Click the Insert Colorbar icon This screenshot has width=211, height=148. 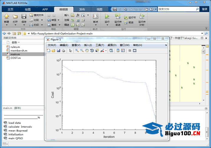(x=118, y=51)
